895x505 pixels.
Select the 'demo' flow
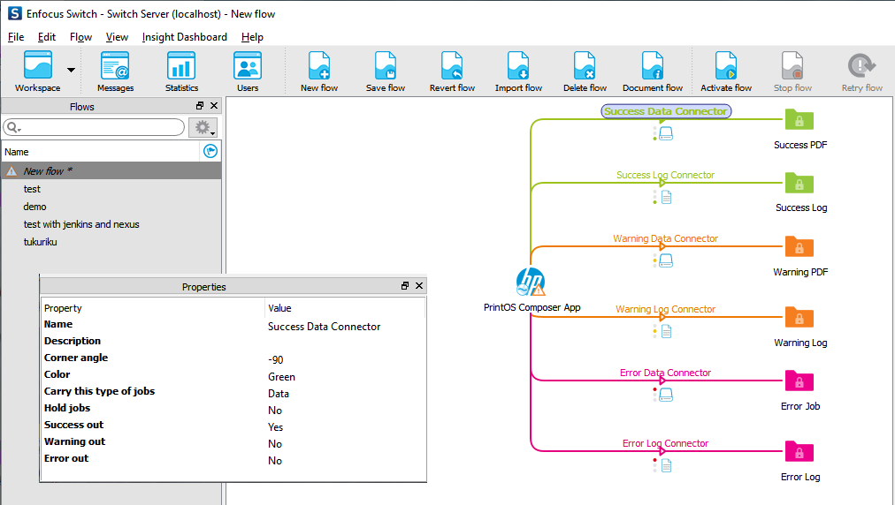[34, 207]
